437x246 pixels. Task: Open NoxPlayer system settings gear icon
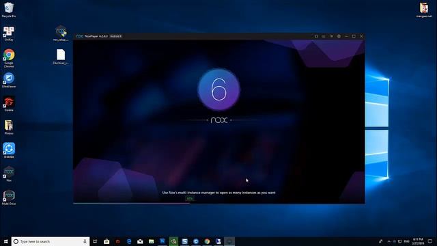339,36
